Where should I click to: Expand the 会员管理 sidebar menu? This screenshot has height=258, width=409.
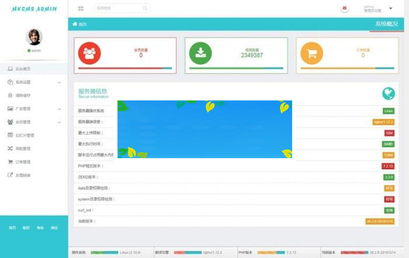click(x=34, y=122)
